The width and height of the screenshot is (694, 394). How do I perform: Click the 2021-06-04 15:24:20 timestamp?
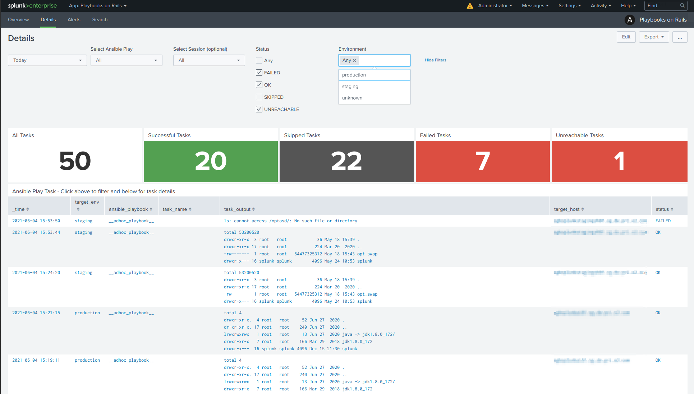coord(36,273)
